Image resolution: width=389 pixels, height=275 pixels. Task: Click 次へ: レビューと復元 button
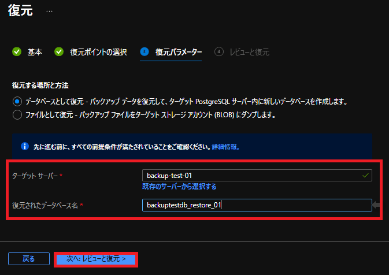(x=96, y=259)
